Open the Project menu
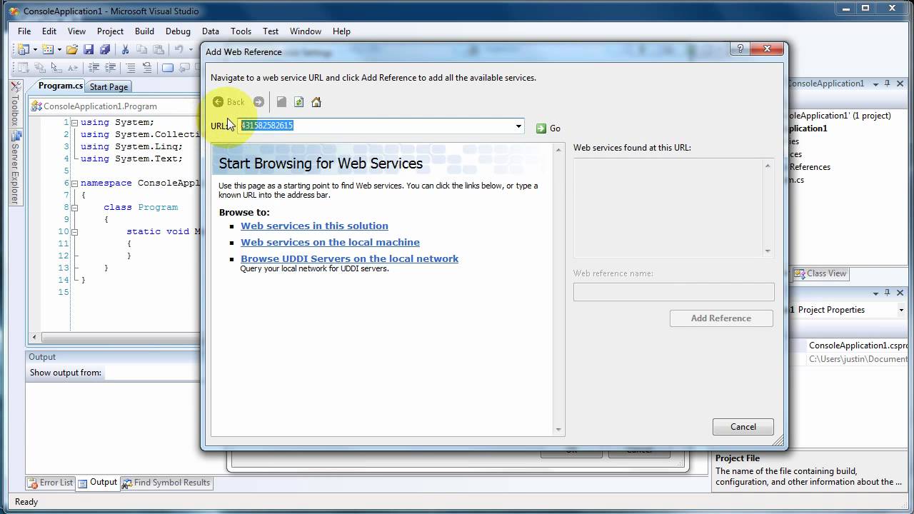The height and width of the screenshot is (514, 914). pyautogui.click(x=110, y=31)
